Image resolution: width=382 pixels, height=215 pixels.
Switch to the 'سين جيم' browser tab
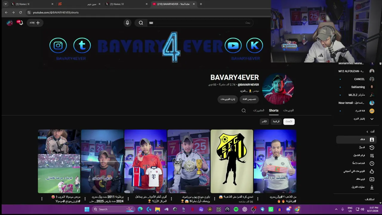[79, 4]
